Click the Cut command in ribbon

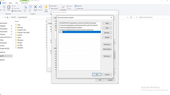pos(14,6)
